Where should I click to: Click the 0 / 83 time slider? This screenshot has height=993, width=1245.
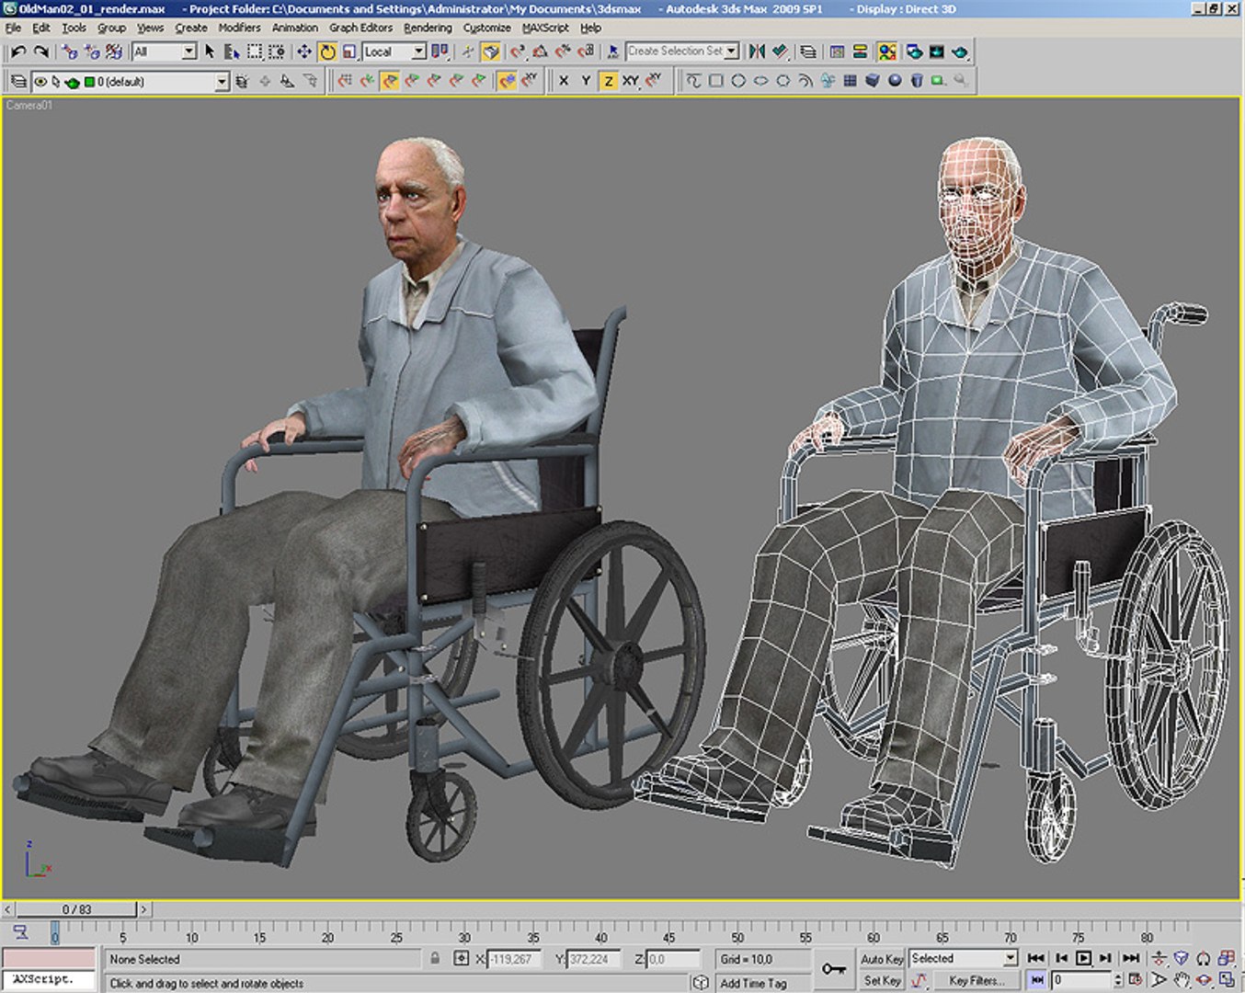point(77,909)
